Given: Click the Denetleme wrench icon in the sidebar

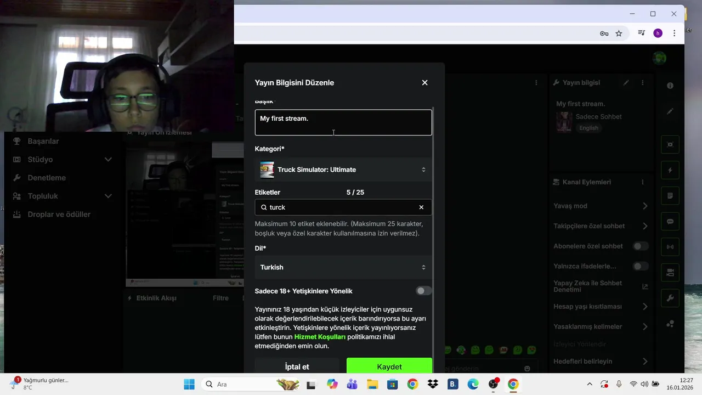Looking at the screenshot, I should click(x=17, y=178).
